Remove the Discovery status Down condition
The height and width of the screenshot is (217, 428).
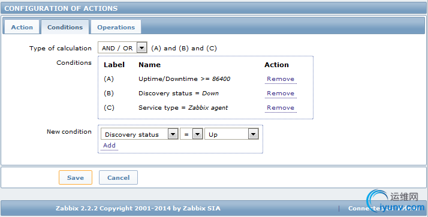(x=281, y=94)
